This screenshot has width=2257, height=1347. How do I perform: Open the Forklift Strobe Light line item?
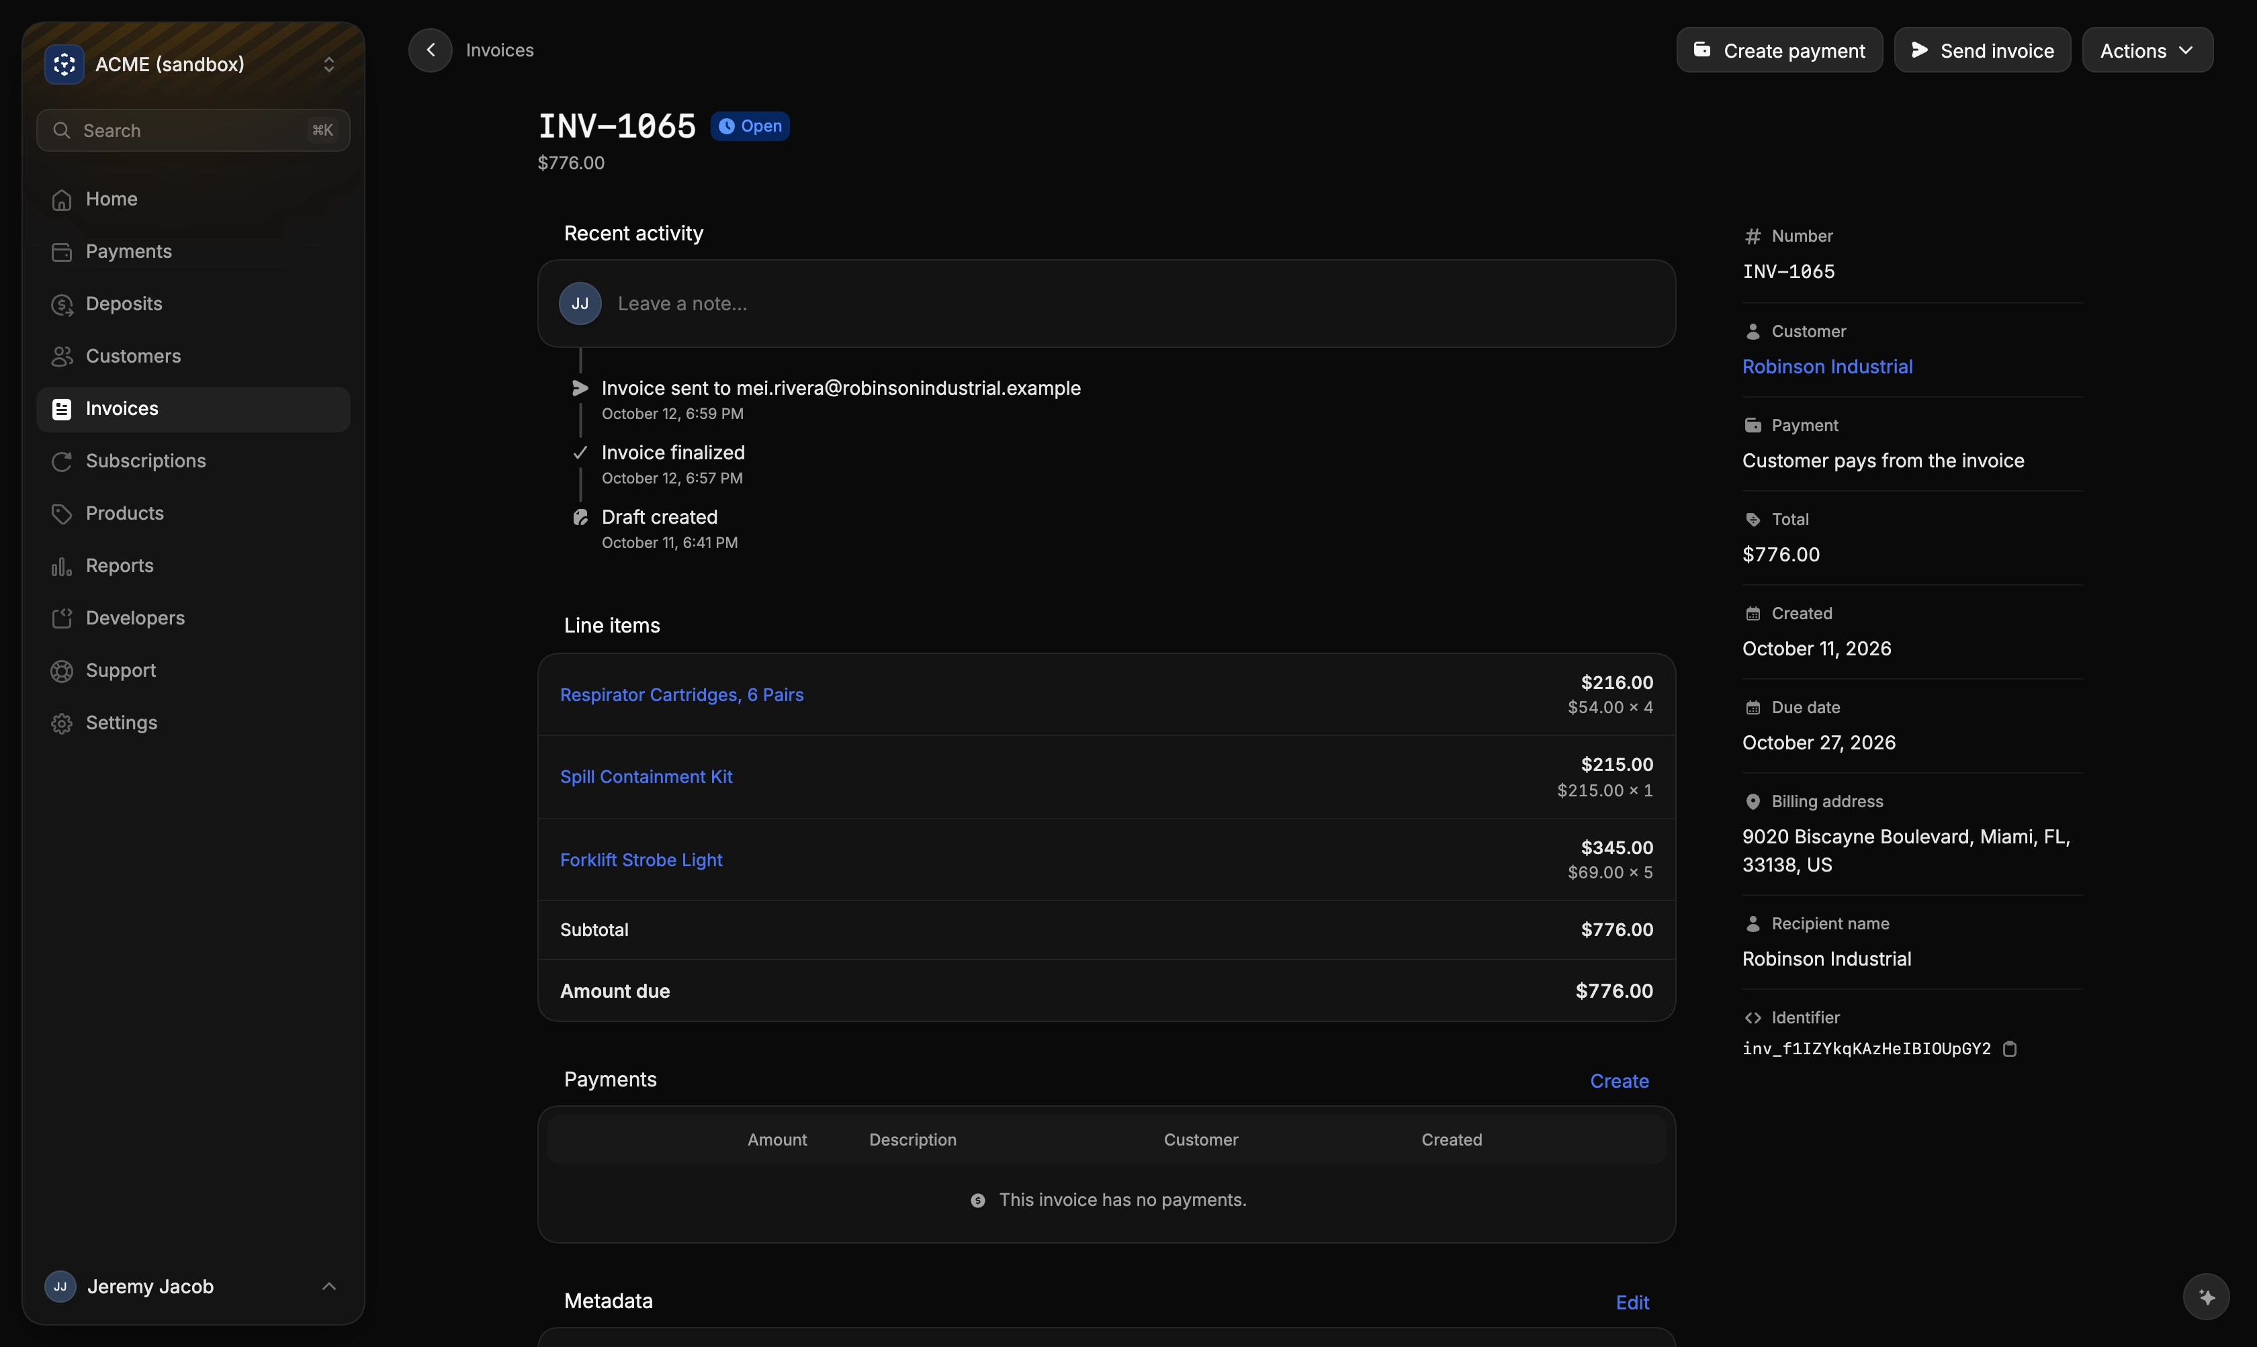(641, 860)
